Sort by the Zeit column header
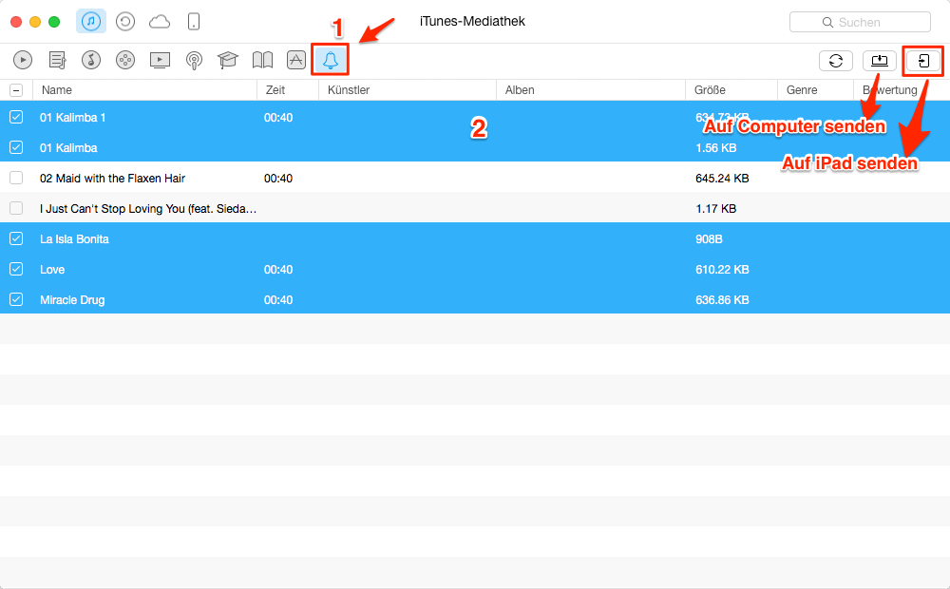 pos(288,90)
